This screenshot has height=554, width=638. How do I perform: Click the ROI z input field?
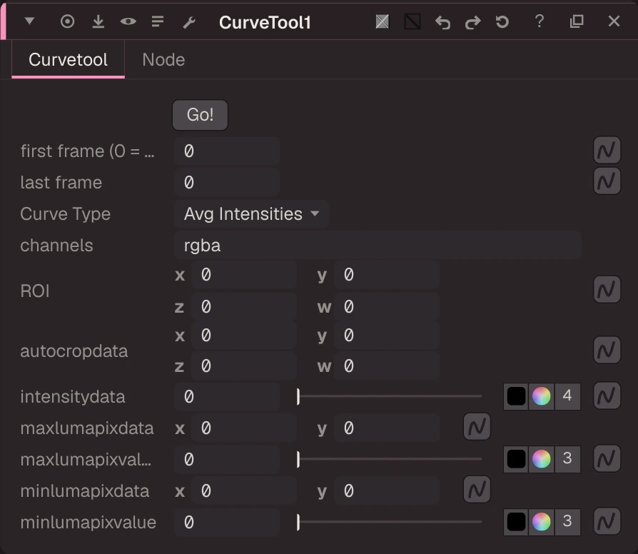point(244,307)
